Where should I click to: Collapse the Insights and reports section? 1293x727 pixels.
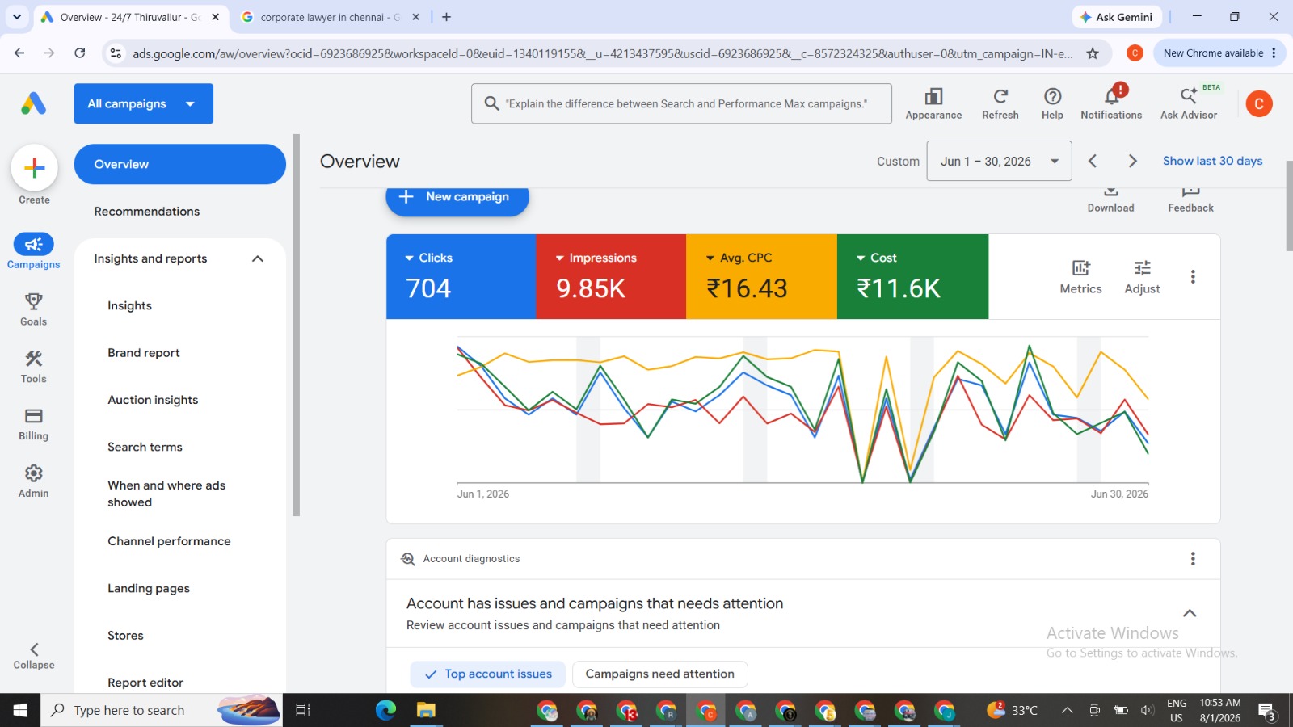258,258
